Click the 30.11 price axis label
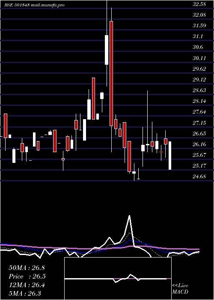 pos(199,58)
